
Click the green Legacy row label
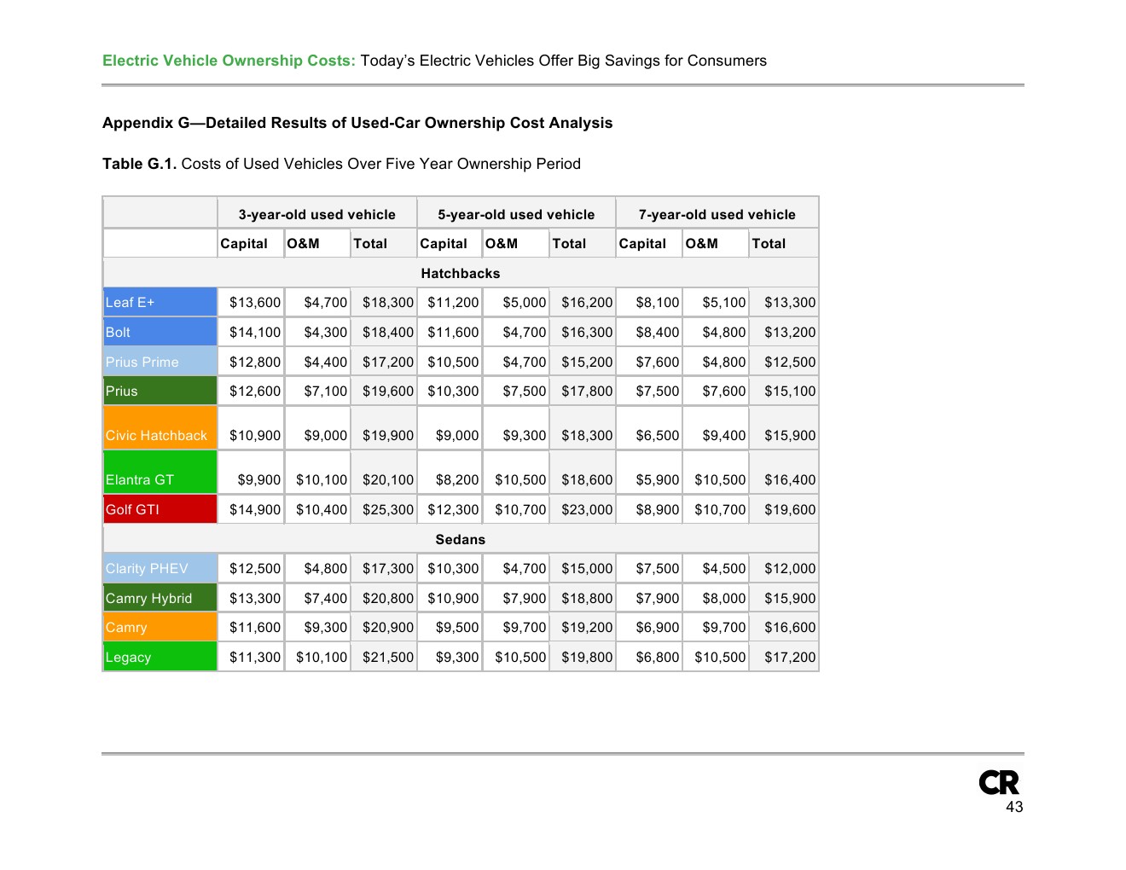(160, 657)
